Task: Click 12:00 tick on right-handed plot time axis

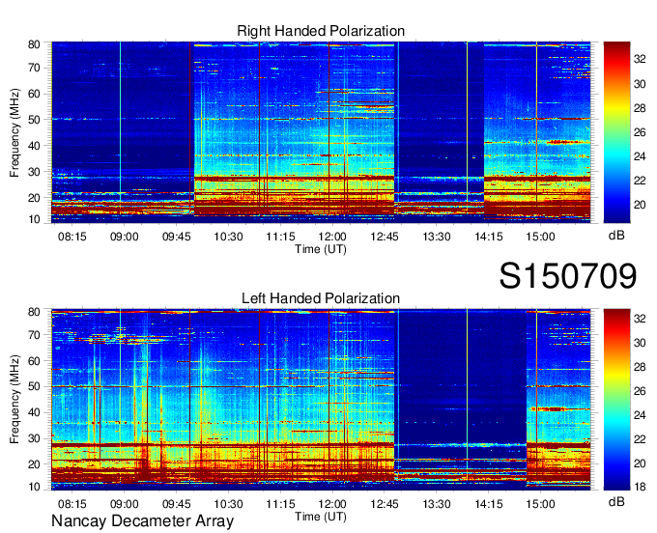Action: (x=332, y=237)
